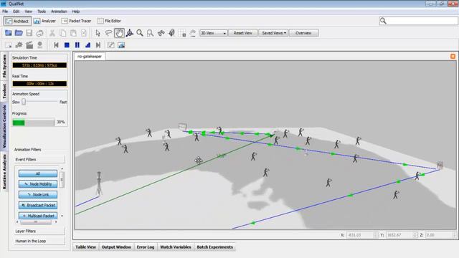Click the cut scissors icon
459x258 pixels.
pyautogui.click(x=52, y=33)
